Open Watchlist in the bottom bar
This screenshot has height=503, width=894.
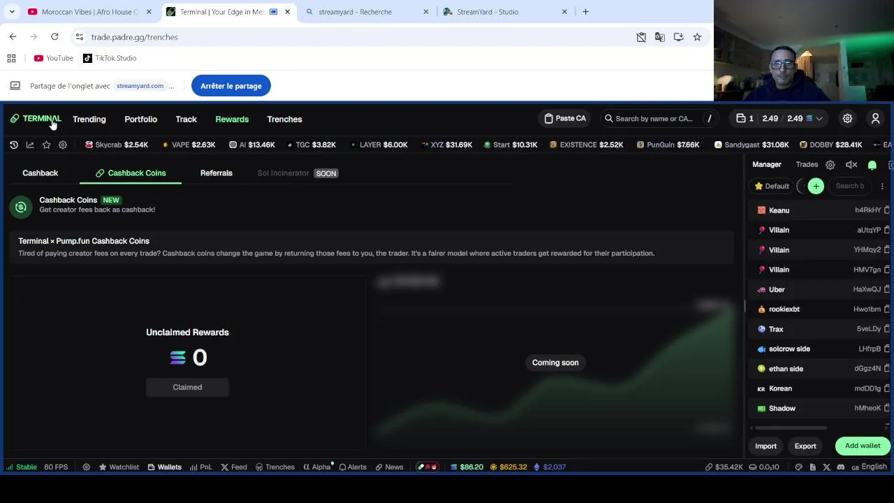119,467
